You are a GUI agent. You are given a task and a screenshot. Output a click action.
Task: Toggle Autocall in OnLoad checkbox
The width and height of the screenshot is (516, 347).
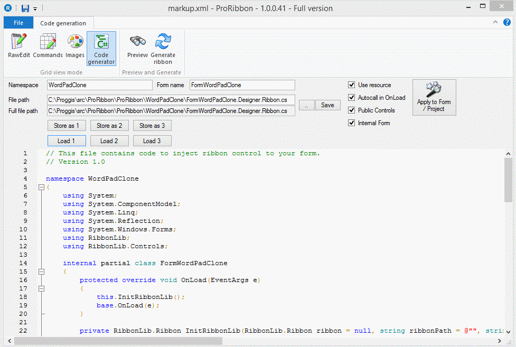point(351,98)
